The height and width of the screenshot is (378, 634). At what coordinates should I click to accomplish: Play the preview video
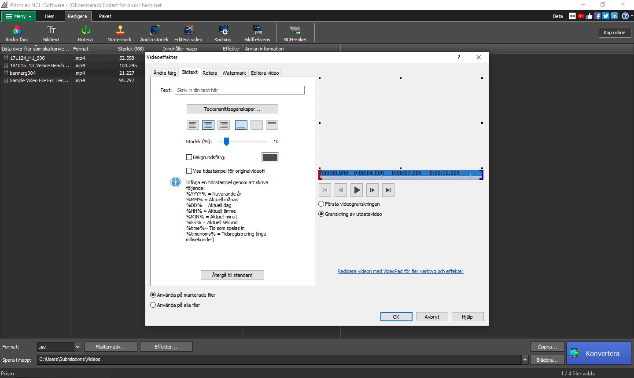(x=357, y=190)
